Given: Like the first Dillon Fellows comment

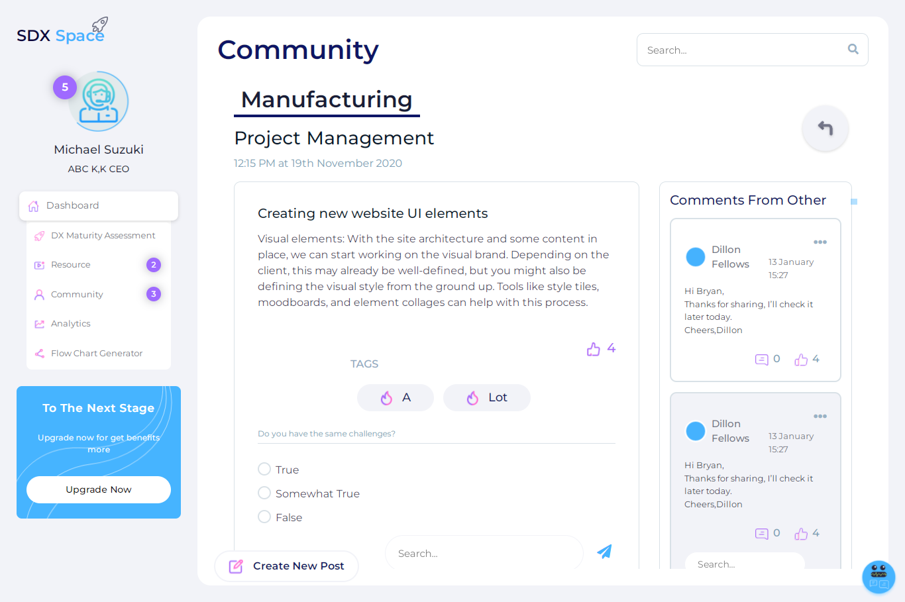Looking at the screenshot, I should click(801, 360).
